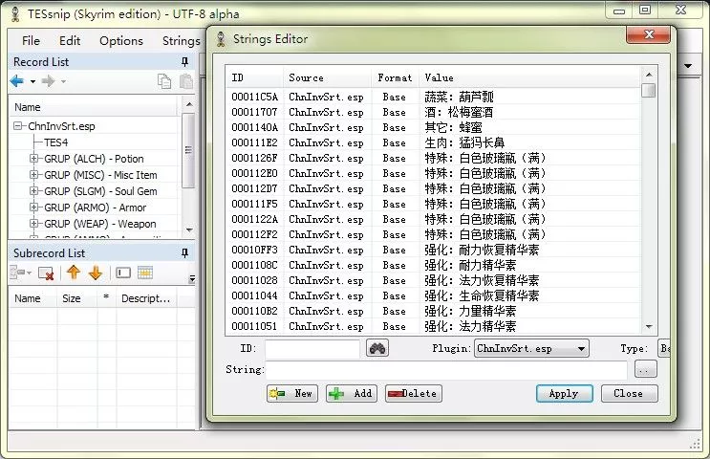This screenshot has width=710, height=459.
Task: Move subrecord up with orange arrow
Action: click(x=74, y=273)
